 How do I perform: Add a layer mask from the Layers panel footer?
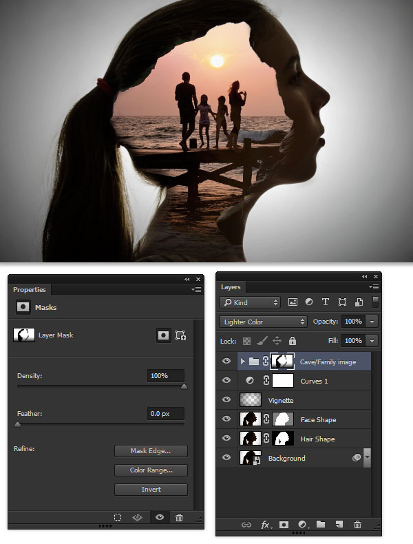[x=284, y=525]
